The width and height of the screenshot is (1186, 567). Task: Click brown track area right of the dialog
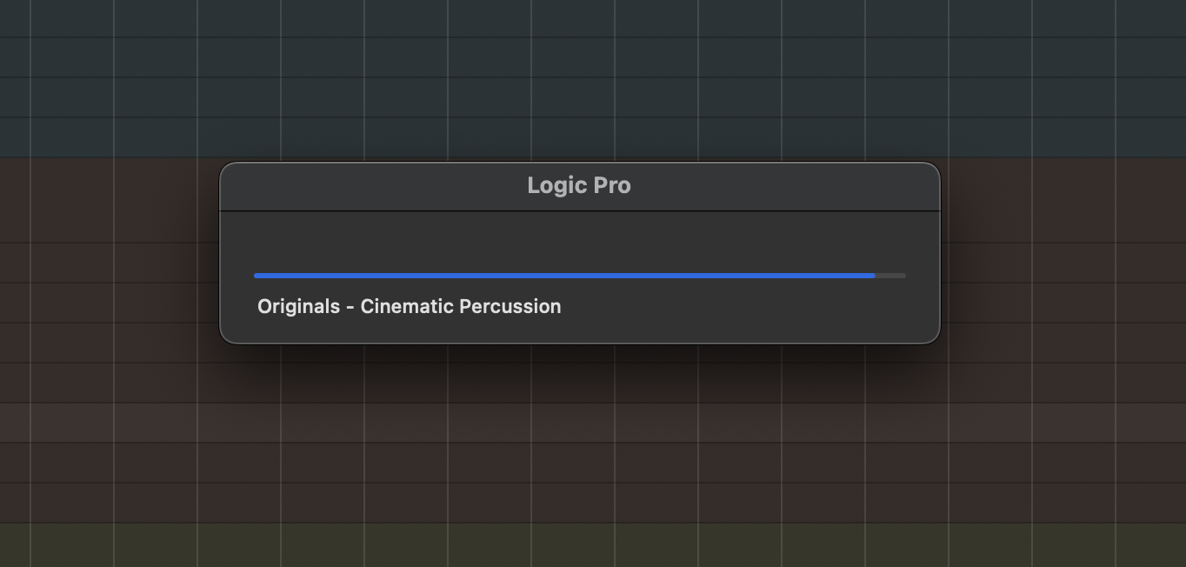tap(1061, 261)
